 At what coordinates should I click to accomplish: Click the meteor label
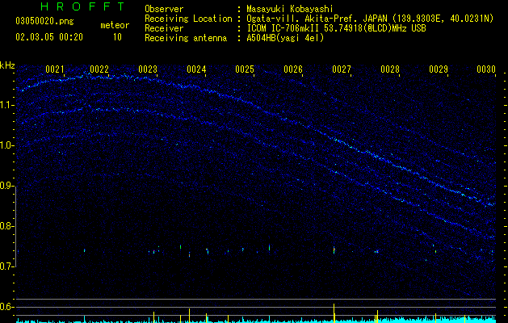[115, 25]
